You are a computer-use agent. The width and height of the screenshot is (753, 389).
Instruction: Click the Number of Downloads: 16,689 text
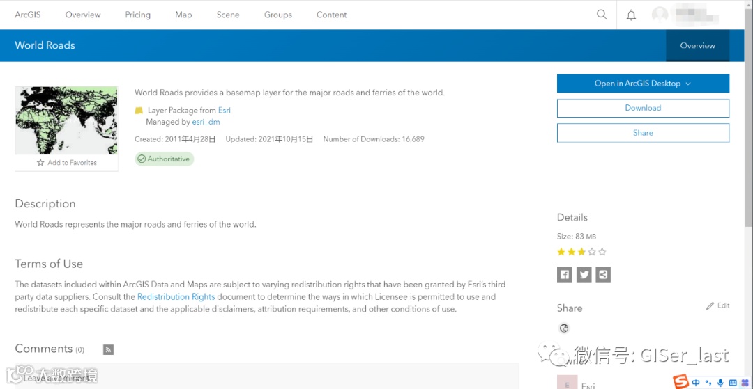(374, 139)
